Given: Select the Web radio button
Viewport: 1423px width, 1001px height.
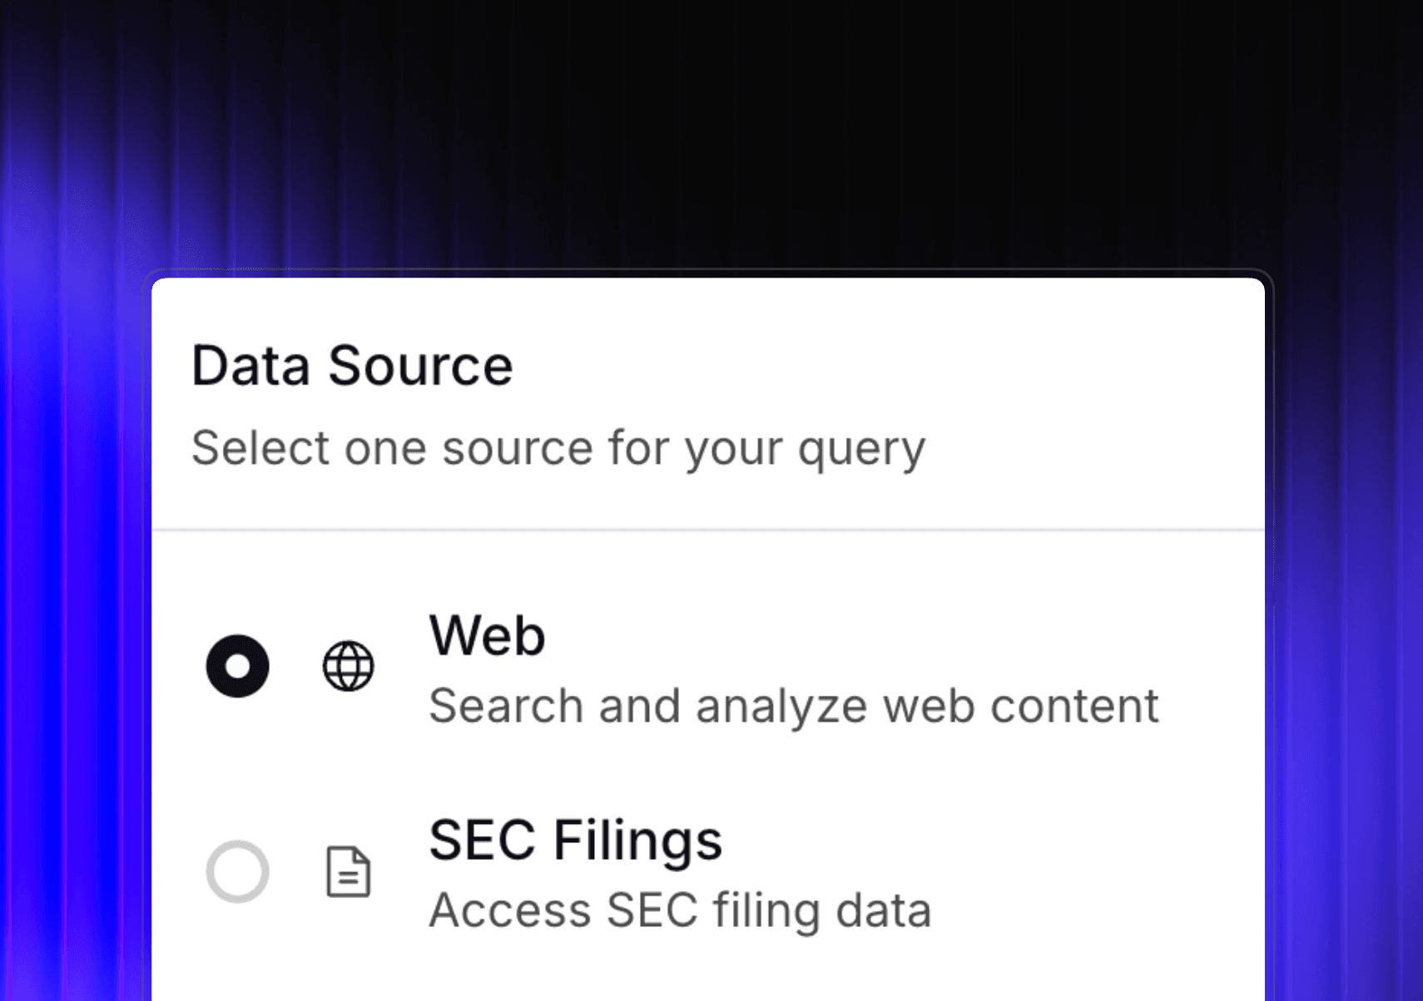Looking at the screenshot, I should (x=237, y=666).
